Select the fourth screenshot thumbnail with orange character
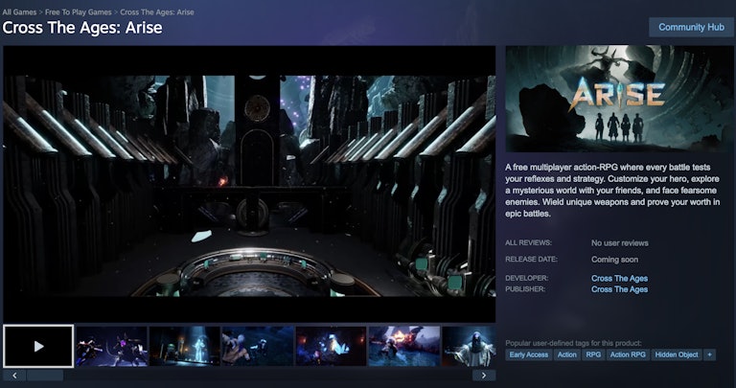 point(258,346)
